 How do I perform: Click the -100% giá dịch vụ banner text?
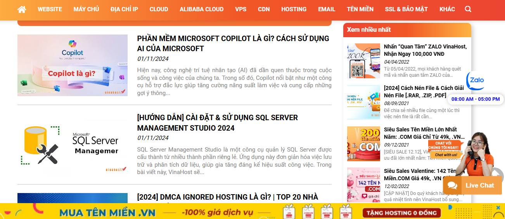(x=217, y=212)
